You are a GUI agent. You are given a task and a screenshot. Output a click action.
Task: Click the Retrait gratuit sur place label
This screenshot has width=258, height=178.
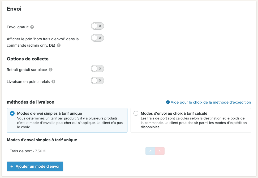(x=27, y=70)
